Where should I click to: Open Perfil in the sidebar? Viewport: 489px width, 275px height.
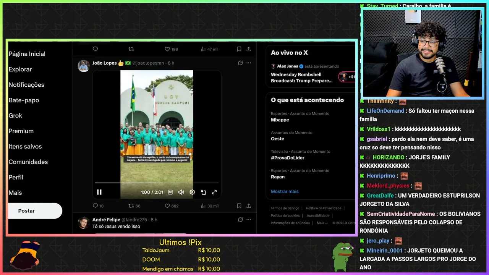pyautogui.click(x=16, y=177)
